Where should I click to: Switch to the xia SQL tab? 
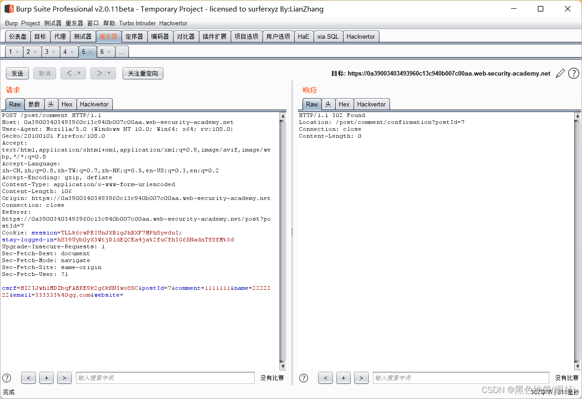[328, 36]
